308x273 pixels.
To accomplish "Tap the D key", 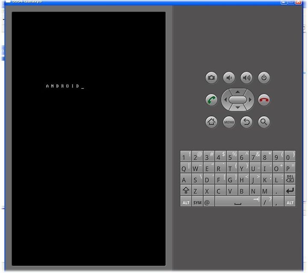I will coord(209,179).
